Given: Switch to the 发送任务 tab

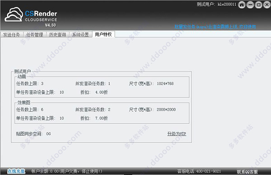Looking at the screenshot, I should tap(12, 35).
